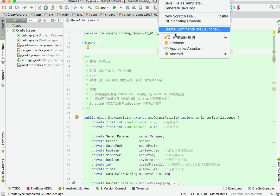Open the Gradle Console tool window
The image size is (280, 196).
261,188
